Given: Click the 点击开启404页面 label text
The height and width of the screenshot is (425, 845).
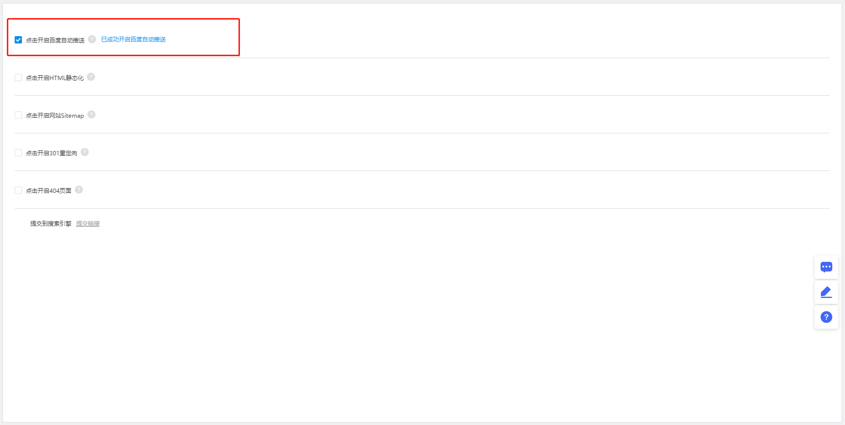Looking at the screenshot, I should pos(48,191).
